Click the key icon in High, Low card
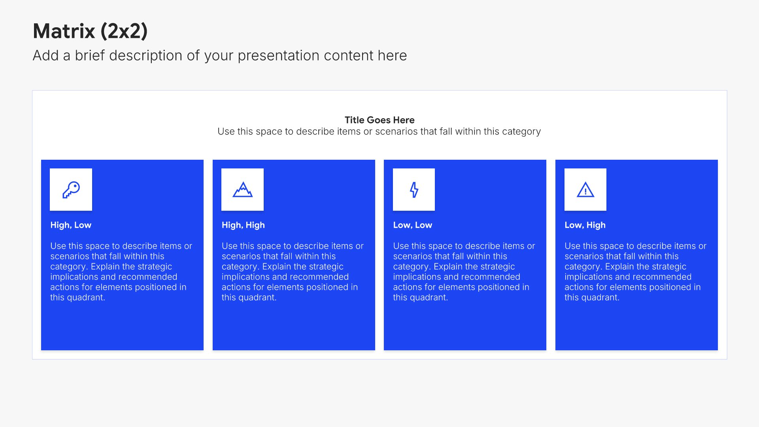 tap(71, 190)
